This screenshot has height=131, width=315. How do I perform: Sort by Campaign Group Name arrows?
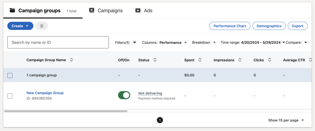pos(71,60)
